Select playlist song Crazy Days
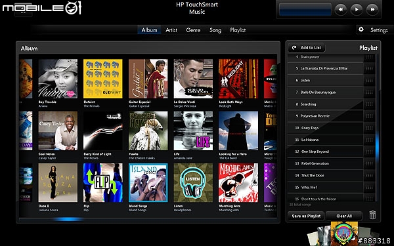This screenshot has height=246, width=394. tap(326, 128)
